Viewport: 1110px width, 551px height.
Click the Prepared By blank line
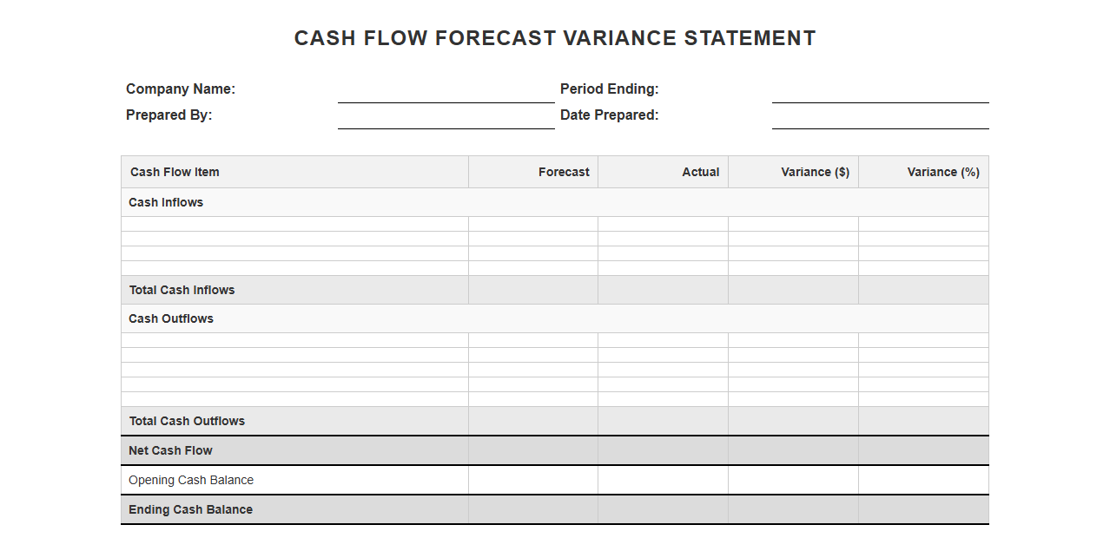(446, 116)
